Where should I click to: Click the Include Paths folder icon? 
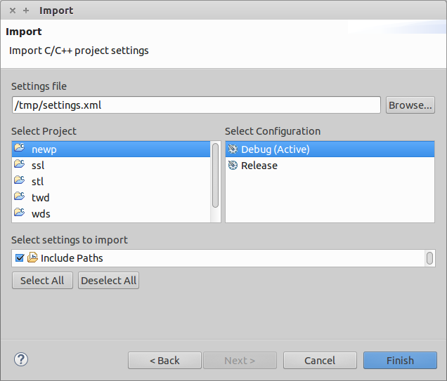click(x=32, y=258)
